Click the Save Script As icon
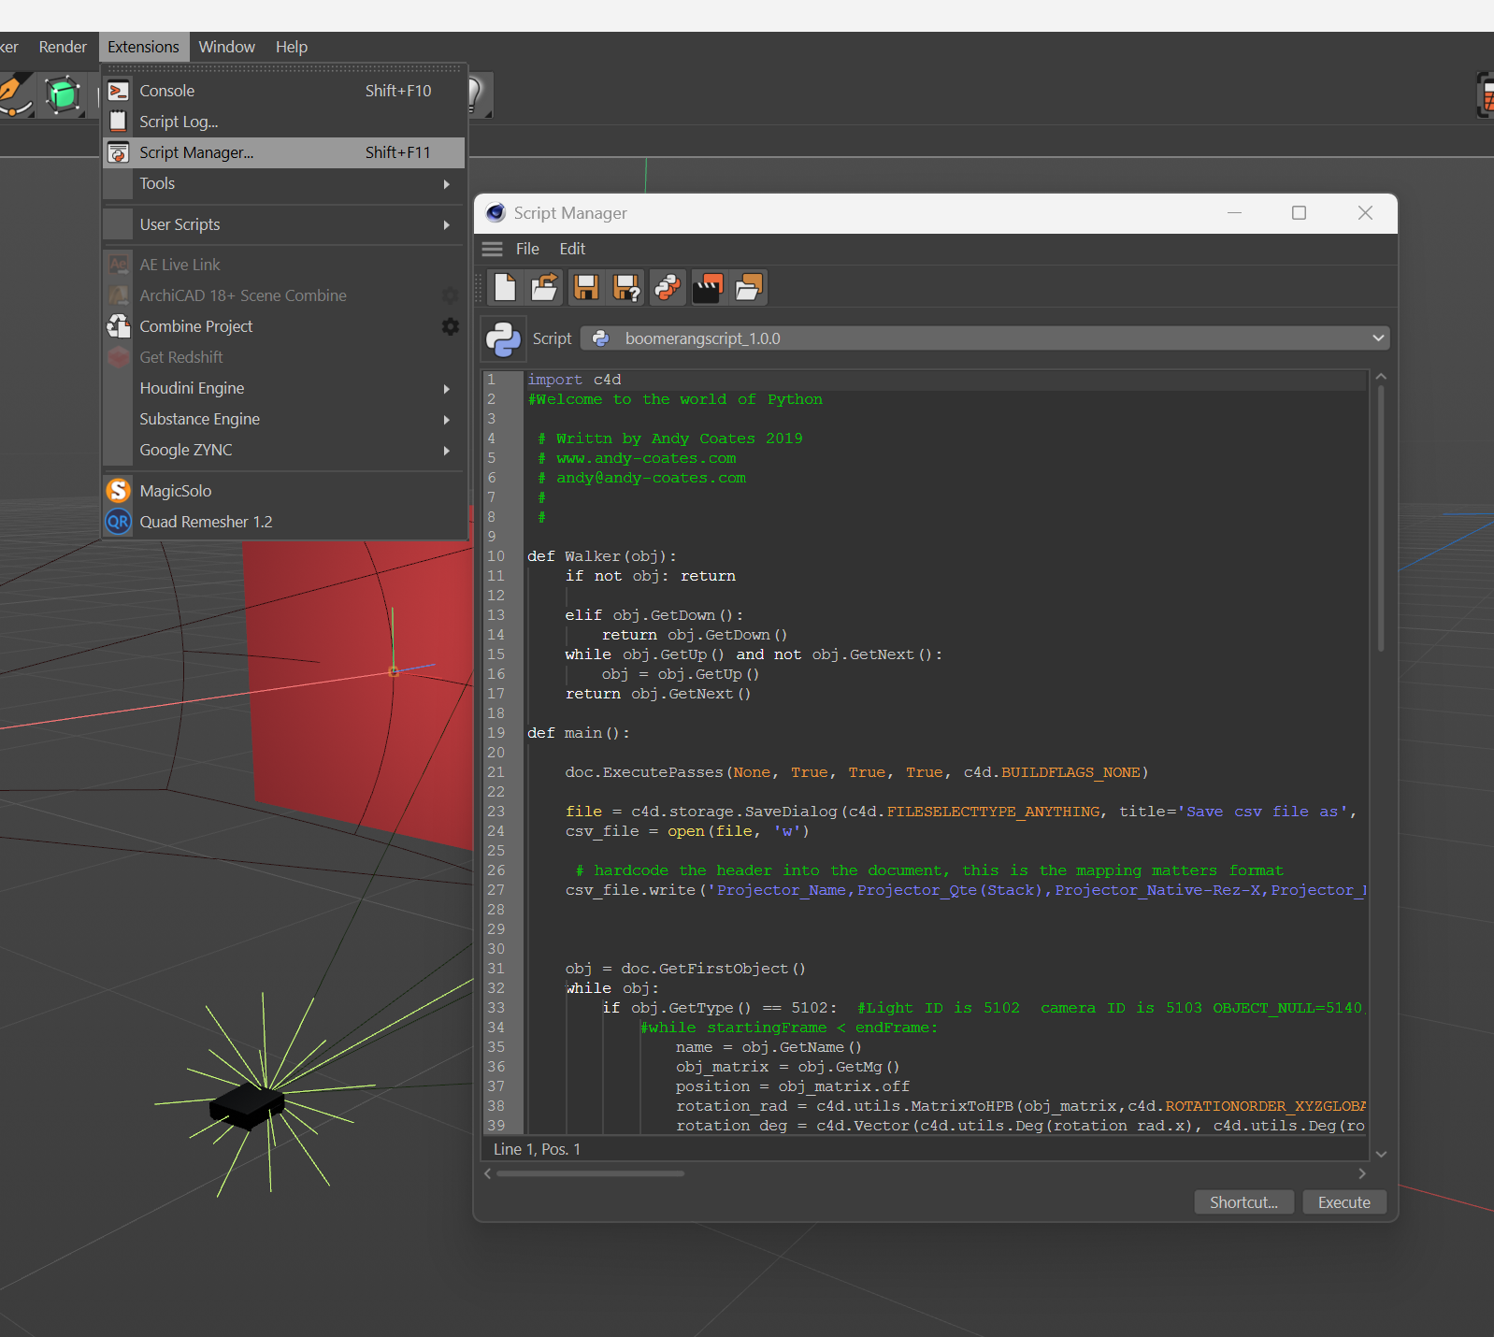Viewport: 1494px width, 1337px height. coord(626,287)
